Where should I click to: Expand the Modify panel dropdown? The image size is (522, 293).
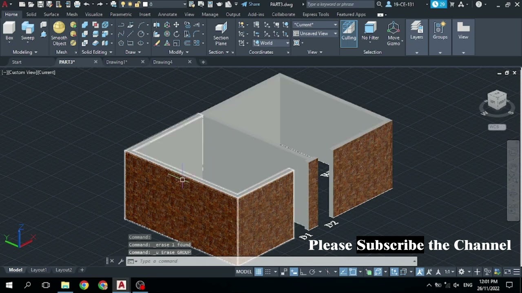(x=179, y=52)
